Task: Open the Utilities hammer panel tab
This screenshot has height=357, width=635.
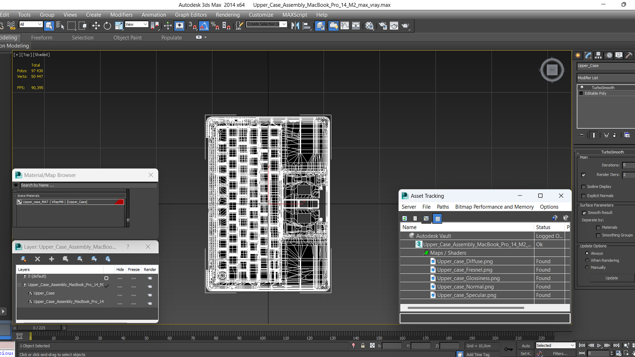Action: [629, 55]
